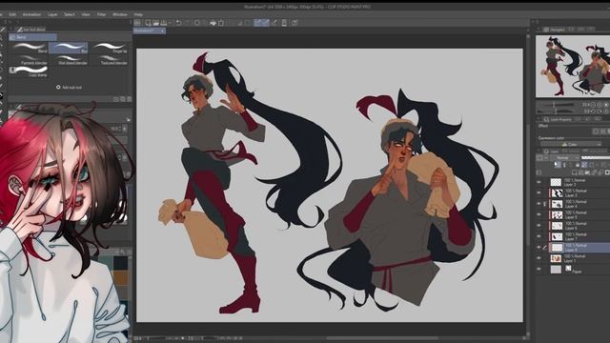The width and height of the screenshot is (610, 343).
Task: Open the Select menu
Action: point(70,14)
